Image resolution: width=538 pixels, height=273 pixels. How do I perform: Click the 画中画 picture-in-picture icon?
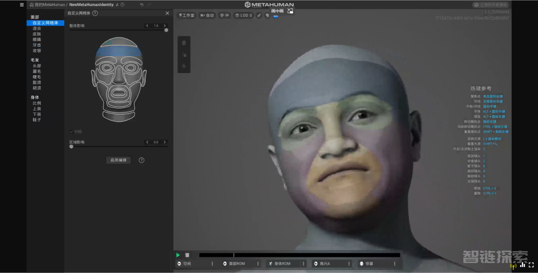[x=290, y=11]
